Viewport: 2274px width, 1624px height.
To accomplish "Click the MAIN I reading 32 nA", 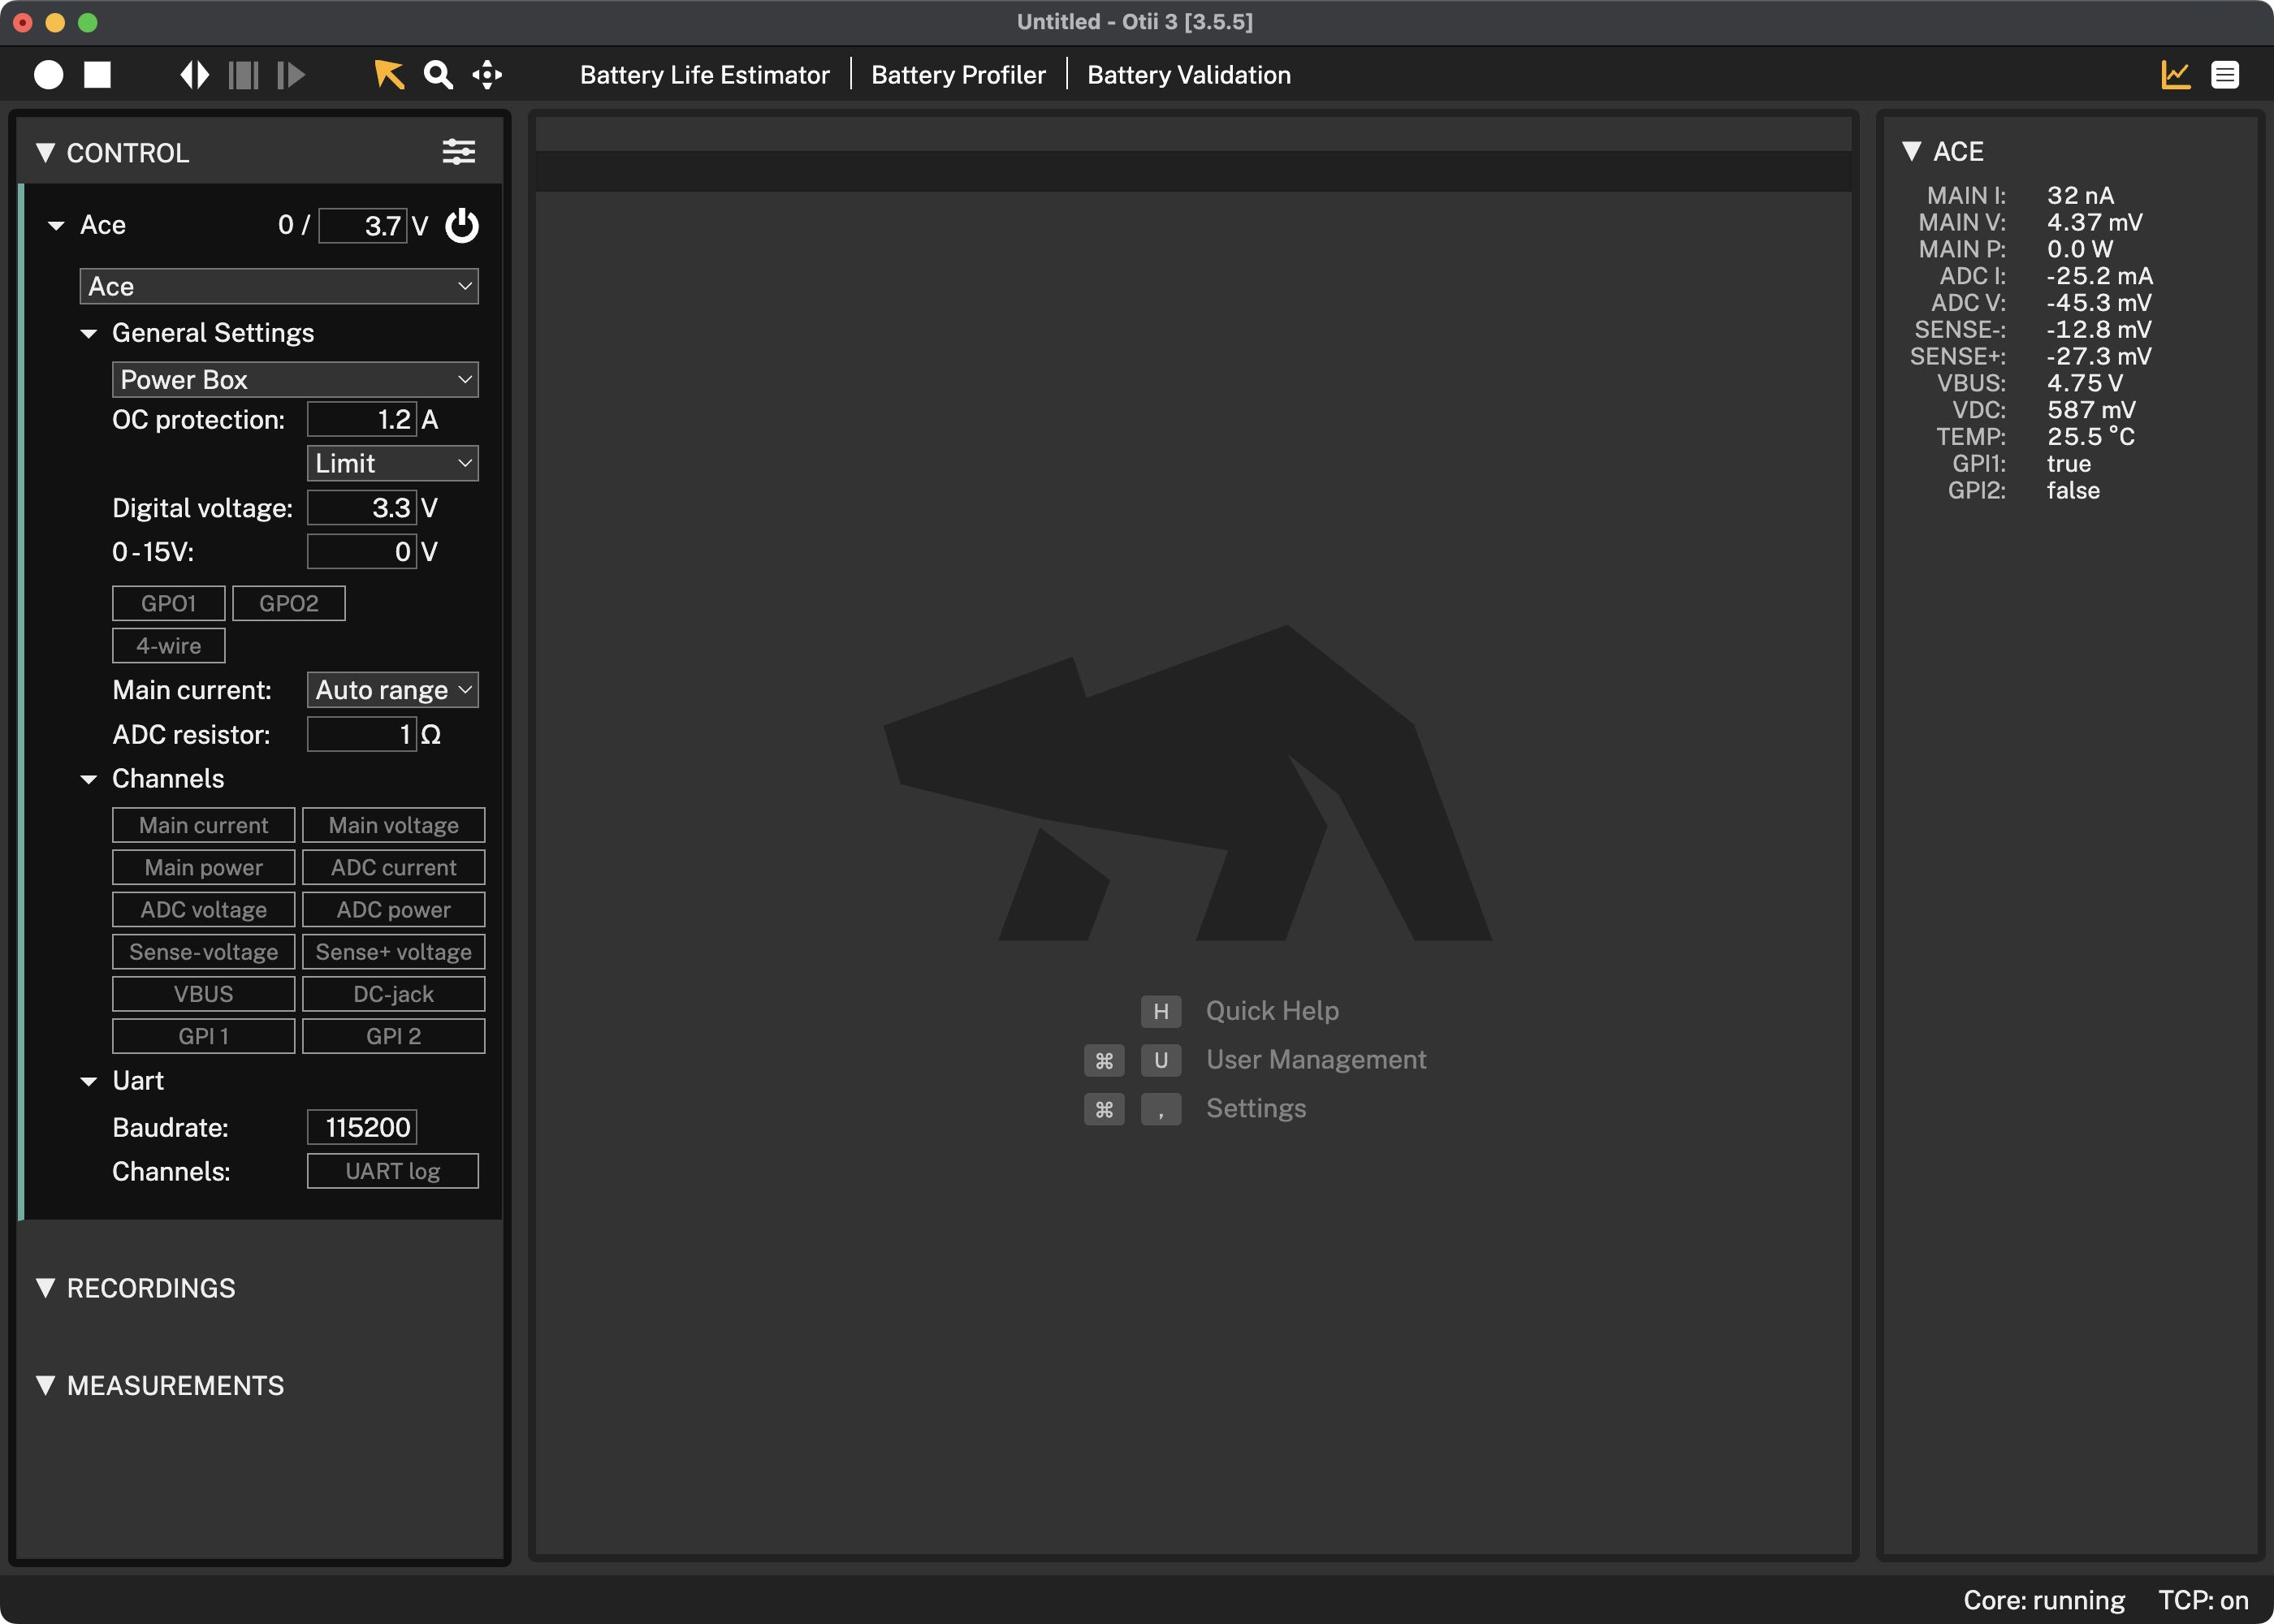I will pos(2080,196).
